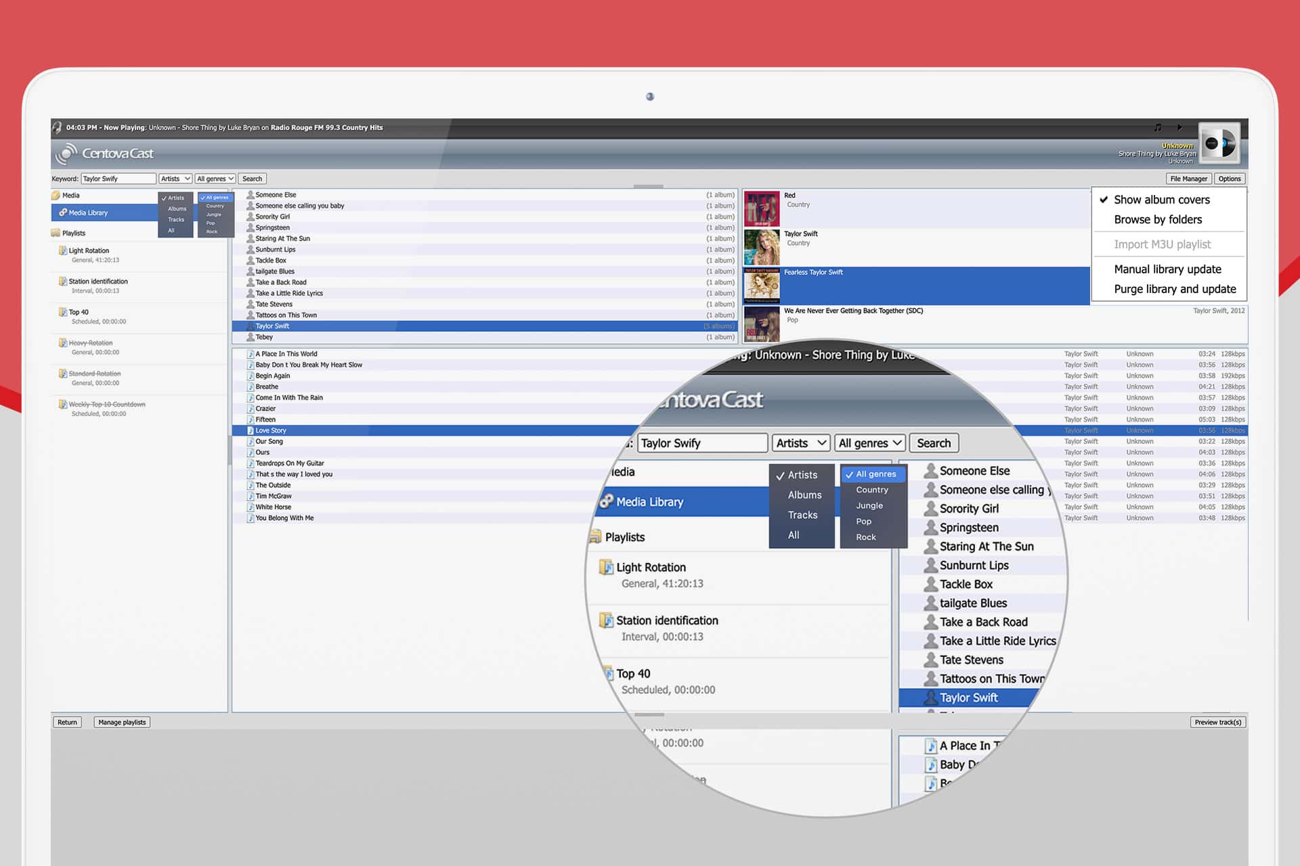Click the note icon beside Teardrops On My Guitar
The image size is (1300, 866).
coord(250,463)
